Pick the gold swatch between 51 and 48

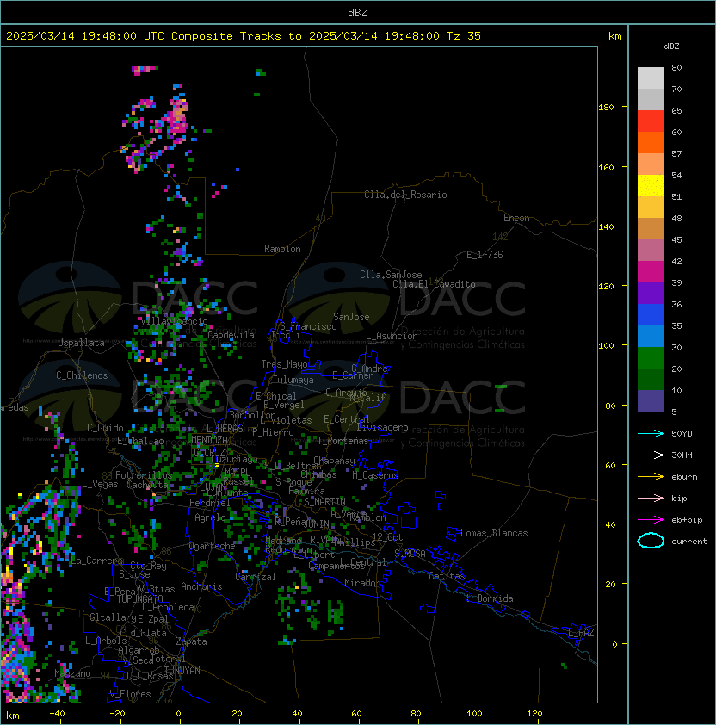pyautogui.click(x=651, y=208)
